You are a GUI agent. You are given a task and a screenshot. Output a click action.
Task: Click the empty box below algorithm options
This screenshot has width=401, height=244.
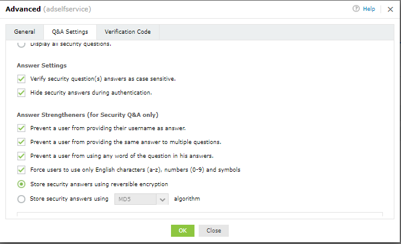tap(199, 215)
